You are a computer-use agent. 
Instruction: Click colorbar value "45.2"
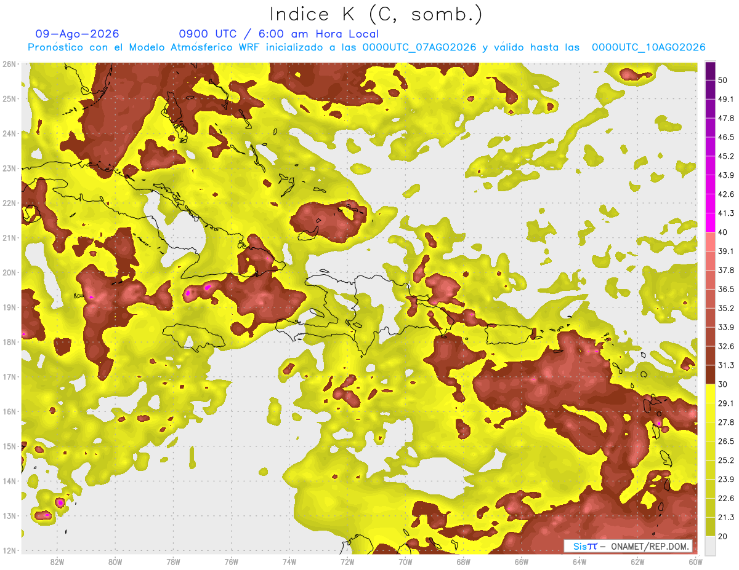(x=726, y=156)
